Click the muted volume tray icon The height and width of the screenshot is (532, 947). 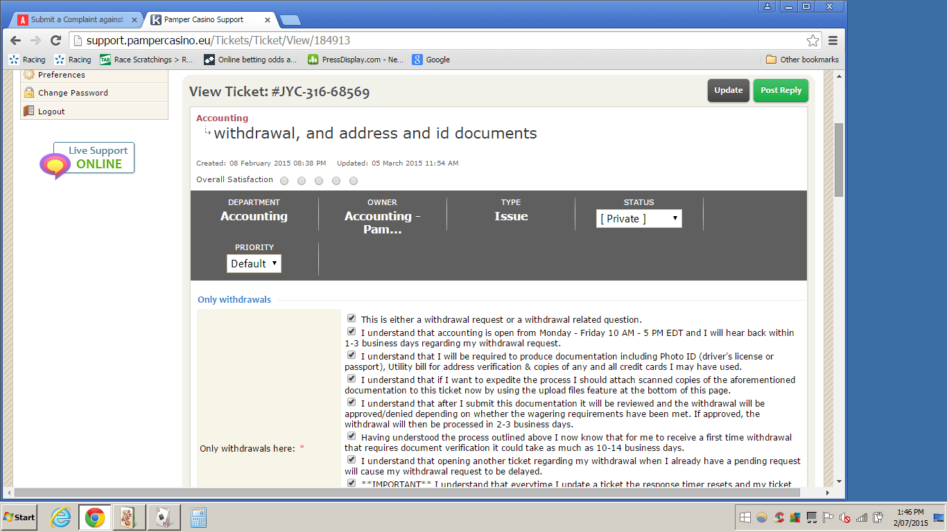[x=845, y=517]
